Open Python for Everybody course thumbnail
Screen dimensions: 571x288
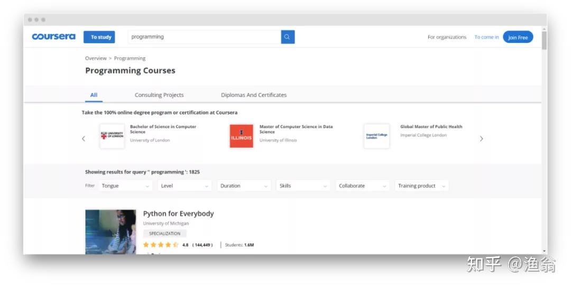tap(110, 232)
